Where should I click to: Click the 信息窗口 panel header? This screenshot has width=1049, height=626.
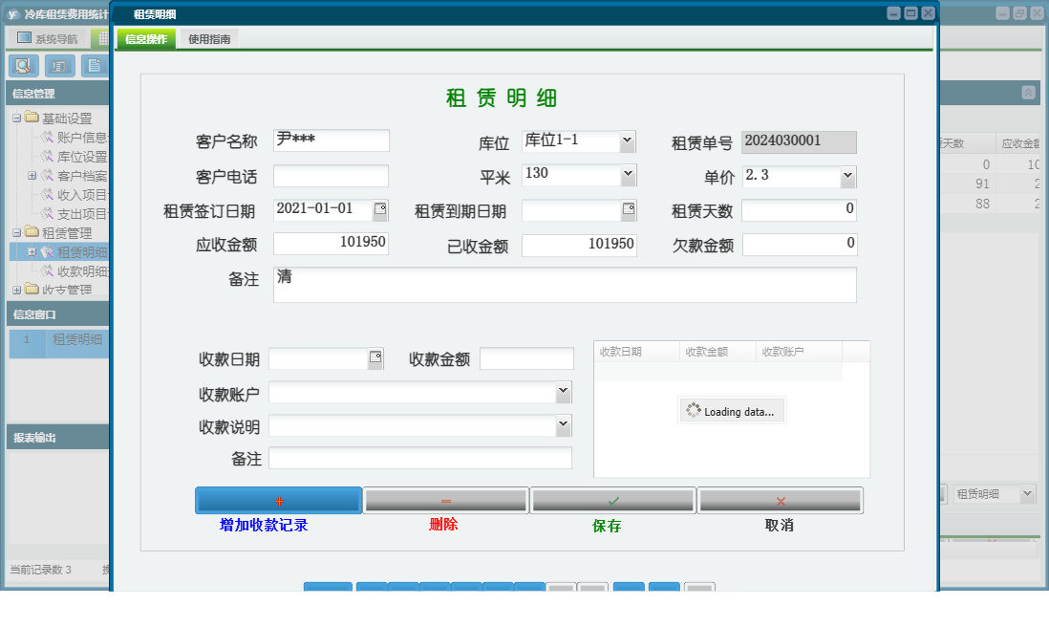(57, 314)
